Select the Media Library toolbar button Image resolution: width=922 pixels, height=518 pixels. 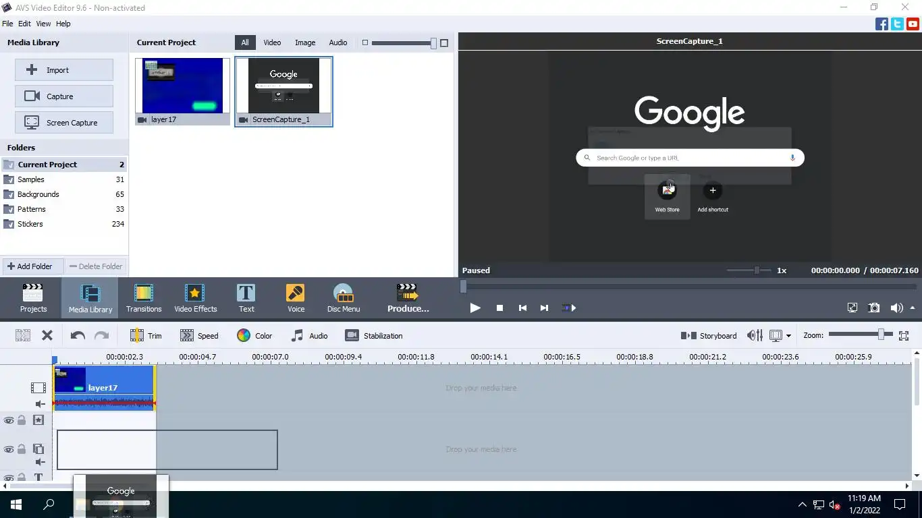[x=90, y=298]
